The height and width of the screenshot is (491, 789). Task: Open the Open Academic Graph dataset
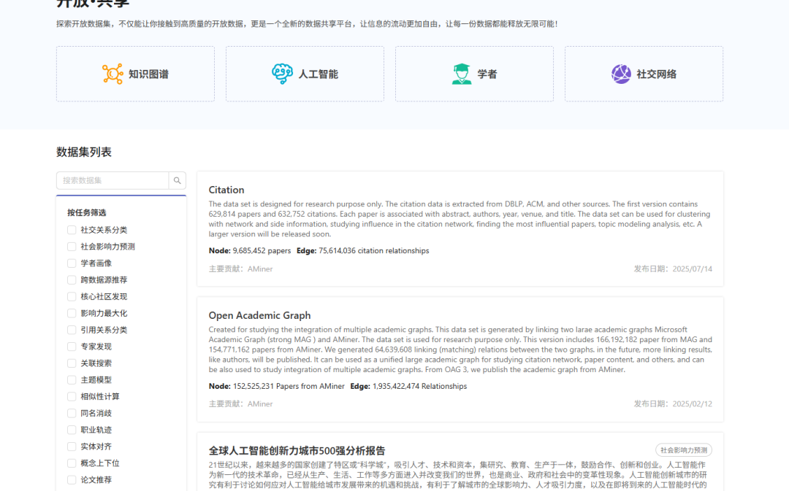pos(259,316)
